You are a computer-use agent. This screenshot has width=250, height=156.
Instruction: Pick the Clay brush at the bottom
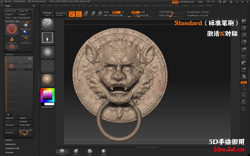[x=90, y=152]
